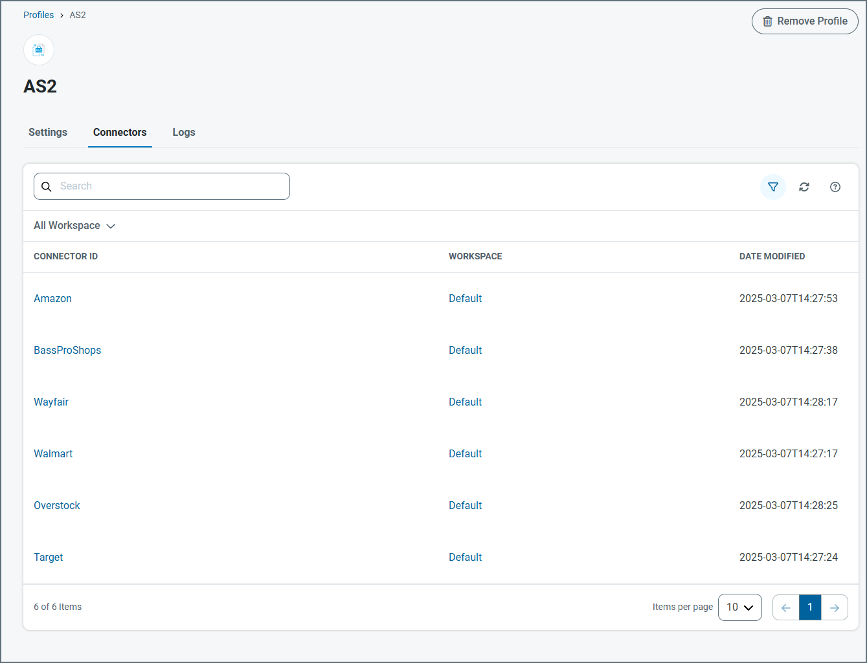Screen dimensions: 867x663
Task: Go to previous page arrow
Action: [785, 607]
